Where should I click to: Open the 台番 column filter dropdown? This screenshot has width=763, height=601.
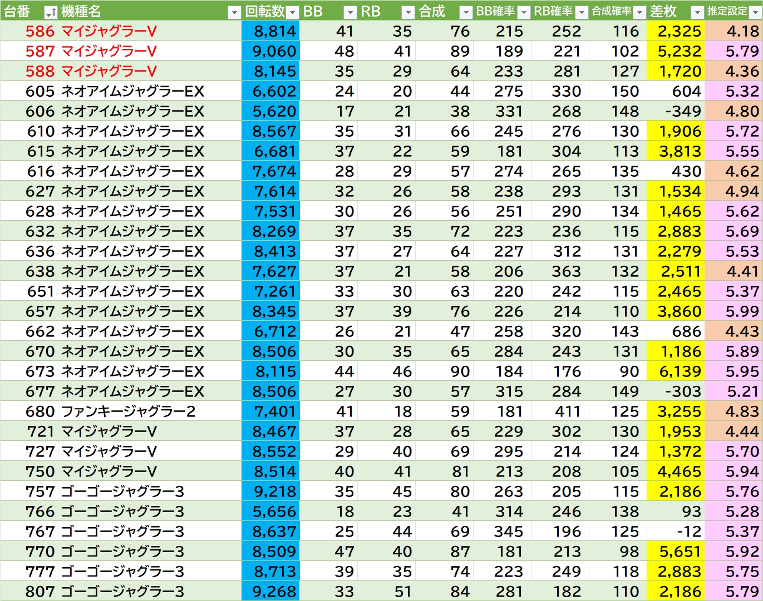(50, 12)
